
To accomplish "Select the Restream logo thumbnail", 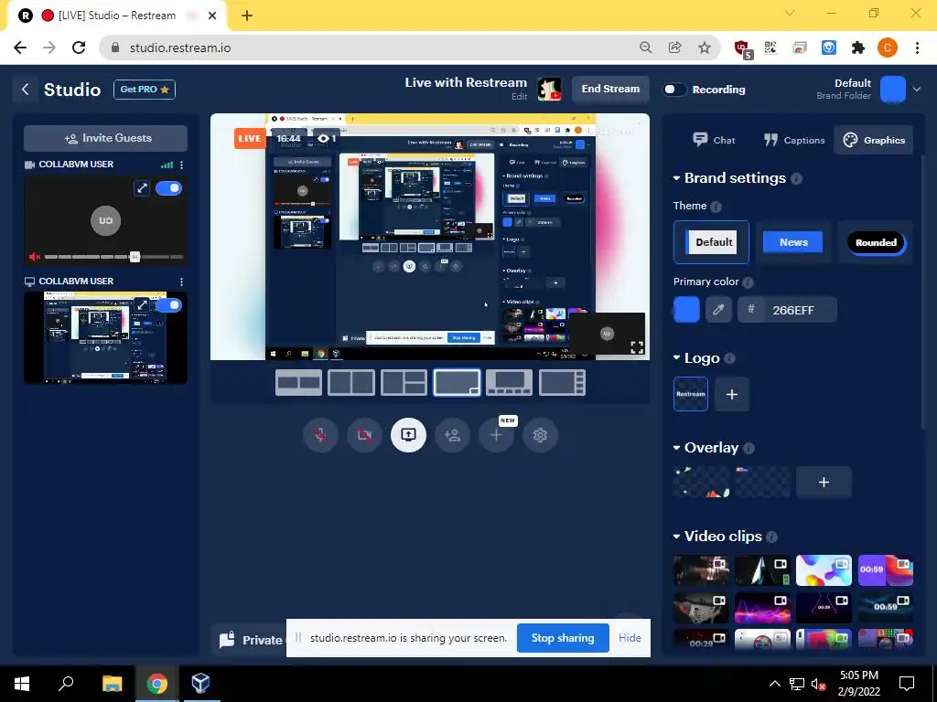I will click(x=691, y=394).
